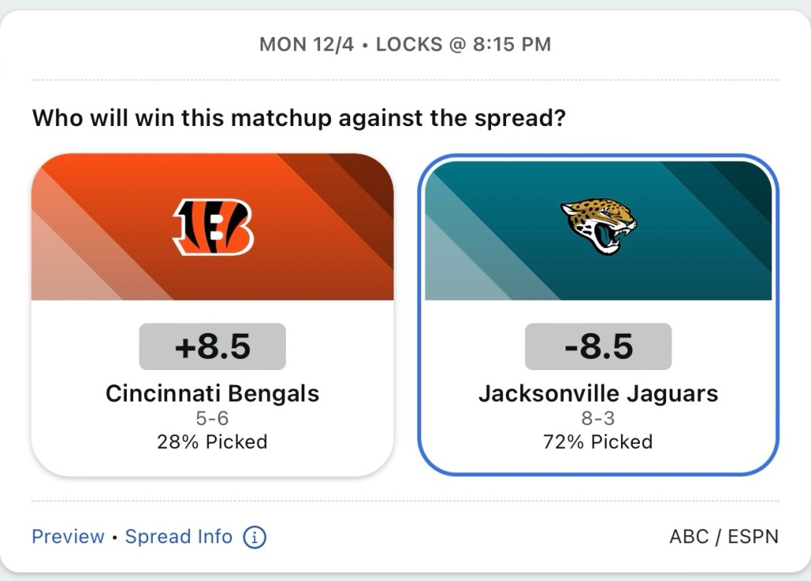811x581 pixels.
Task: Click the -8.5 spread badge
Action: (x=598, y=346)
